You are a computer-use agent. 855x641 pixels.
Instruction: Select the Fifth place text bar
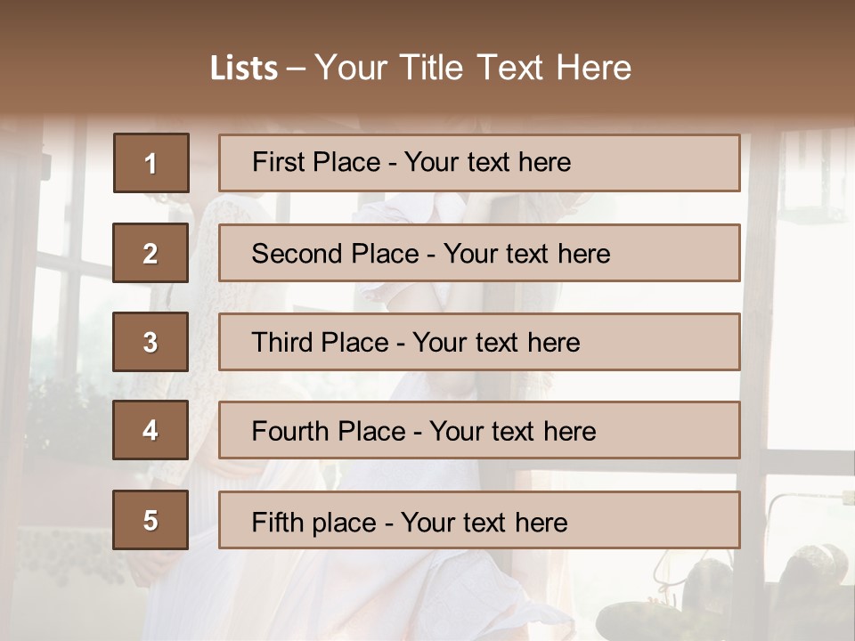479,520
